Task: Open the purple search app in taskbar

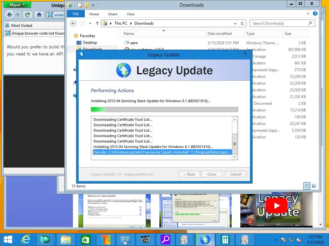Action: point(165,240)
